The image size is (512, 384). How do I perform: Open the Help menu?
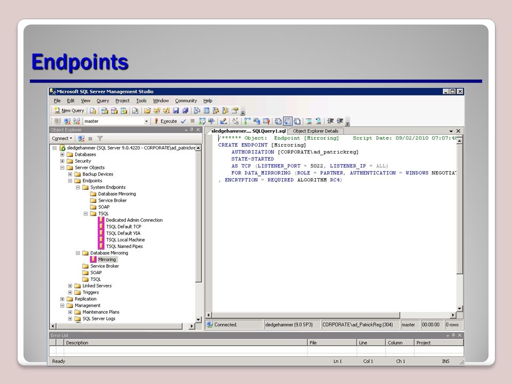pyautogui.click(x=207, y=101)
